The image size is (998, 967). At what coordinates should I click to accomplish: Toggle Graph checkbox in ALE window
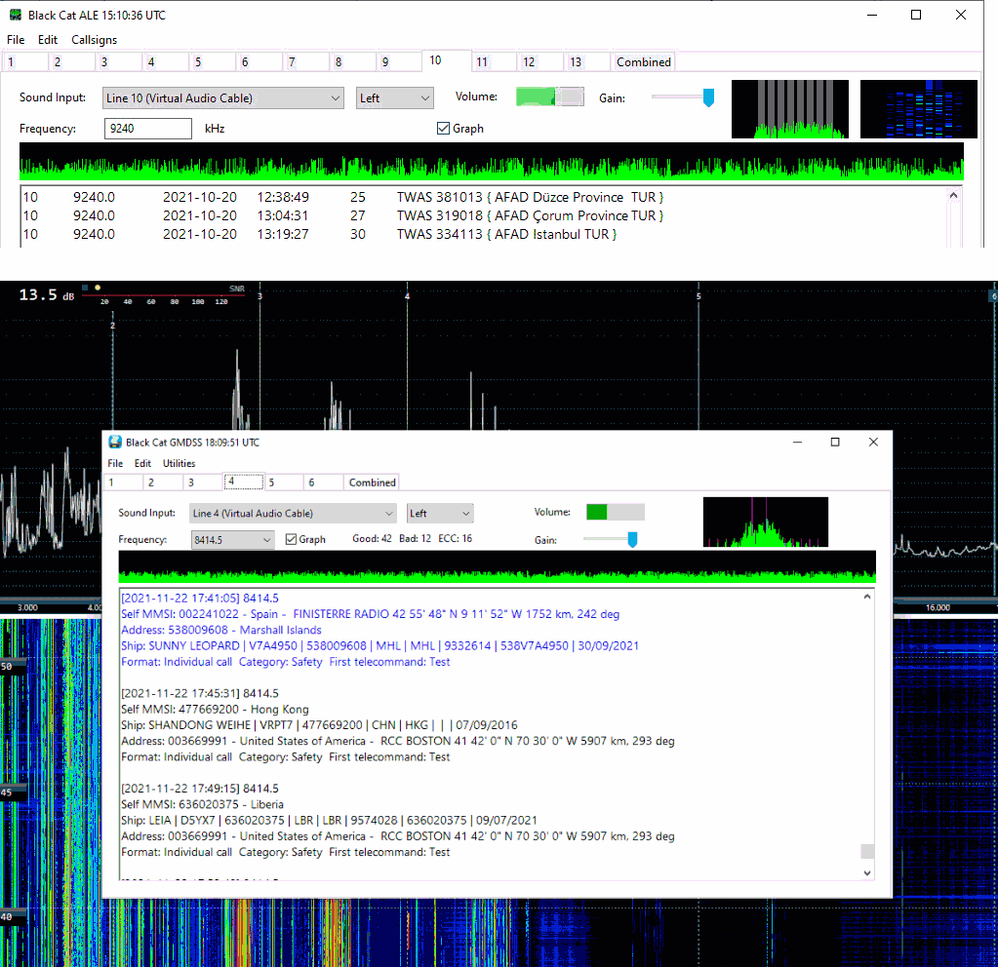[x=443, y=129]
